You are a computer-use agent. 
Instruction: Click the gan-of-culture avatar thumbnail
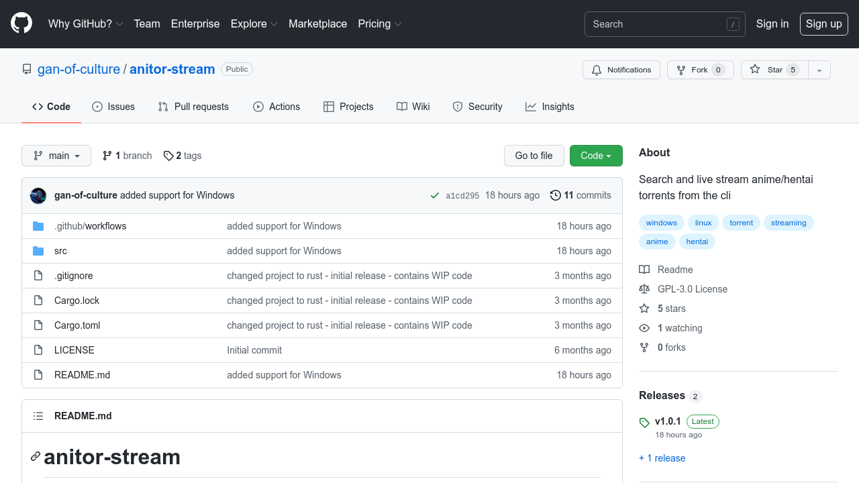38,196
